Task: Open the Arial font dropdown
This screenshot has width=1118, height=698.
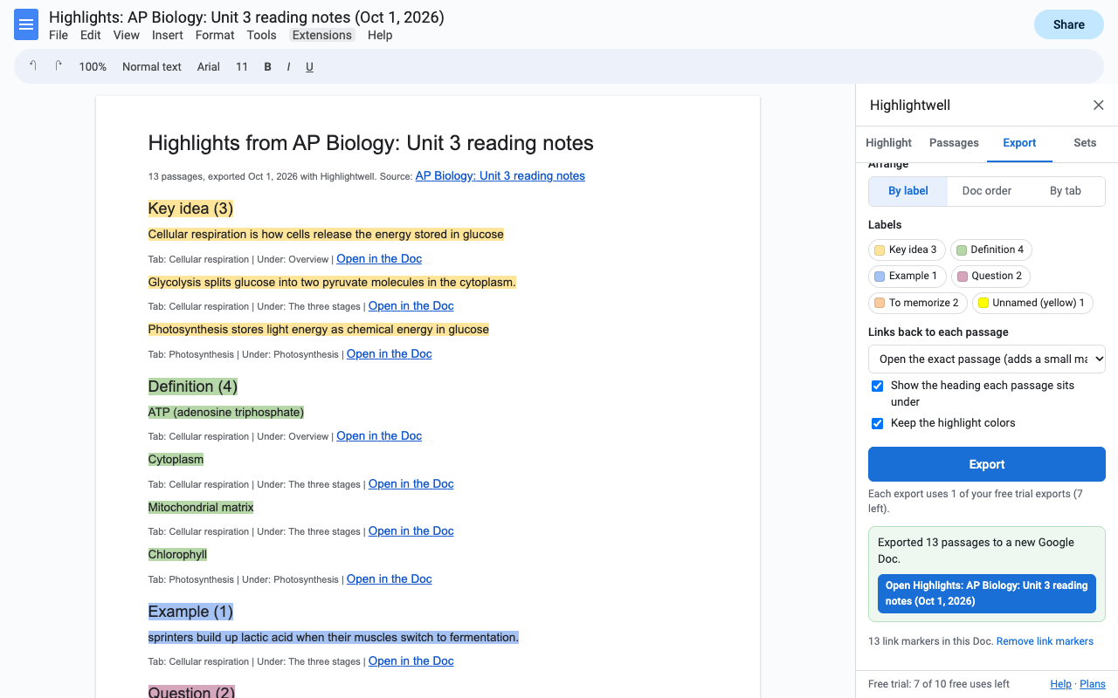Action: 209,66
